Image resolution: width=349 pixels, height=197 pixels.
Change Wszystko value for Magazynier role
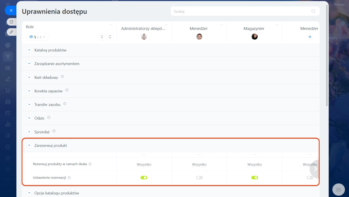tap(255, 164)
